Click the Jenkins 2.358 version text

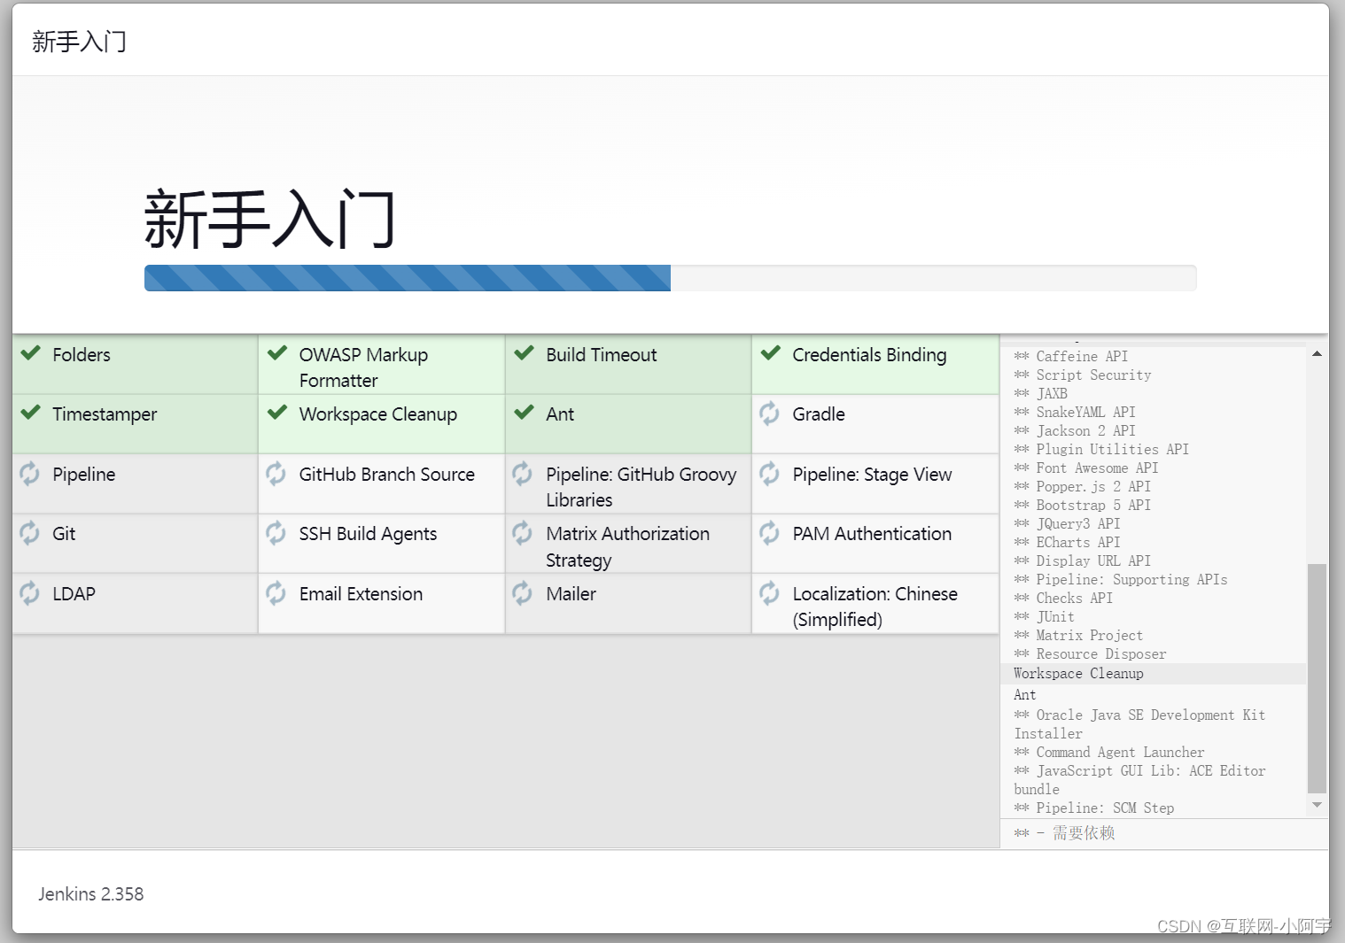coord(90,894)
